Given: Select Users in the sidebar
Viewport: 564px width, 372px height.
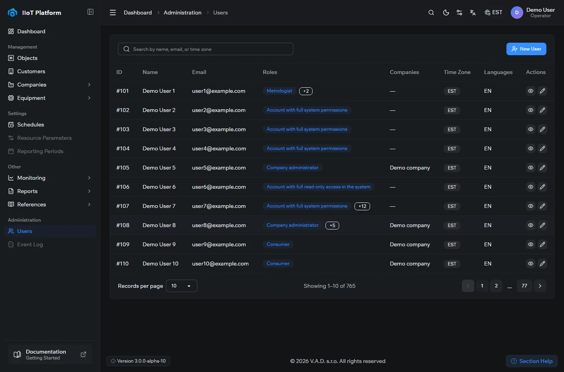Looking at the screenshot, I should click(x=50, y=231).
